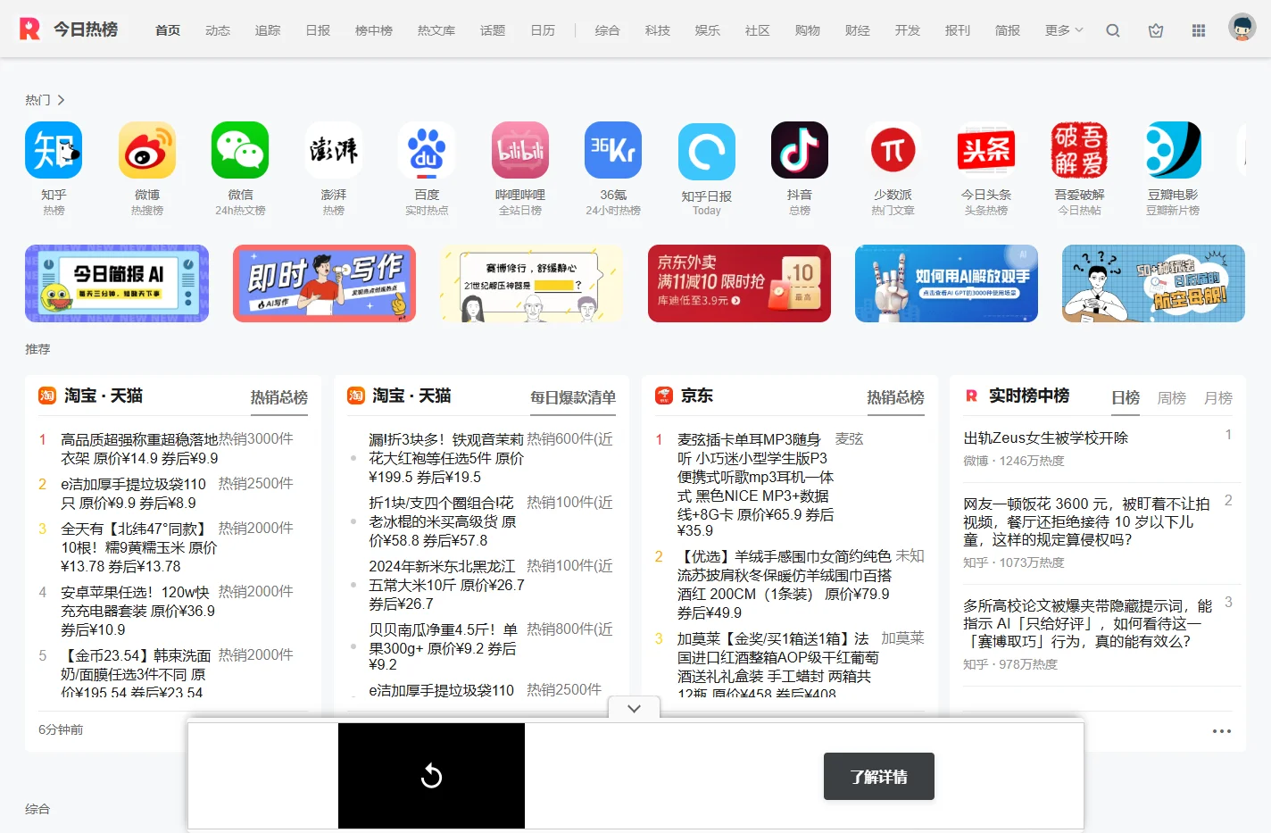Click the 京东 card logo icon
Image resolution: width=1271 pixels, height=833 pixels.
point(664,396)
